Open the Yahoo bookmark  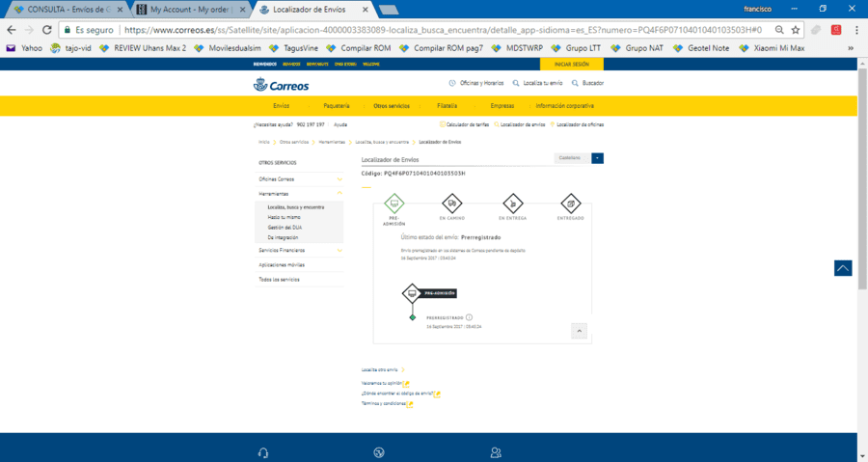(24, 48)
